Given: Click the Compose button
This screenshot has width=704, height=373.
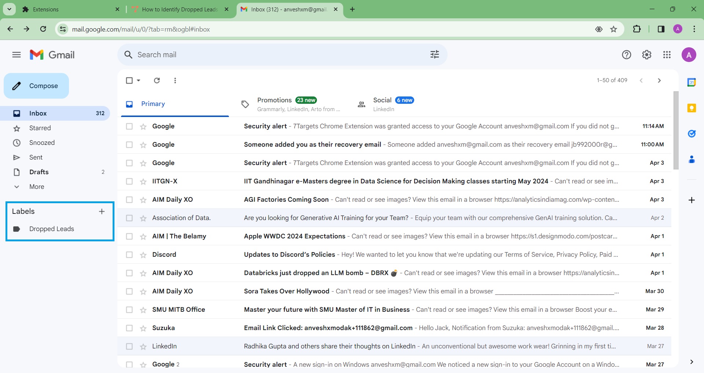Looking at the screenshot, I should point(36,86).
